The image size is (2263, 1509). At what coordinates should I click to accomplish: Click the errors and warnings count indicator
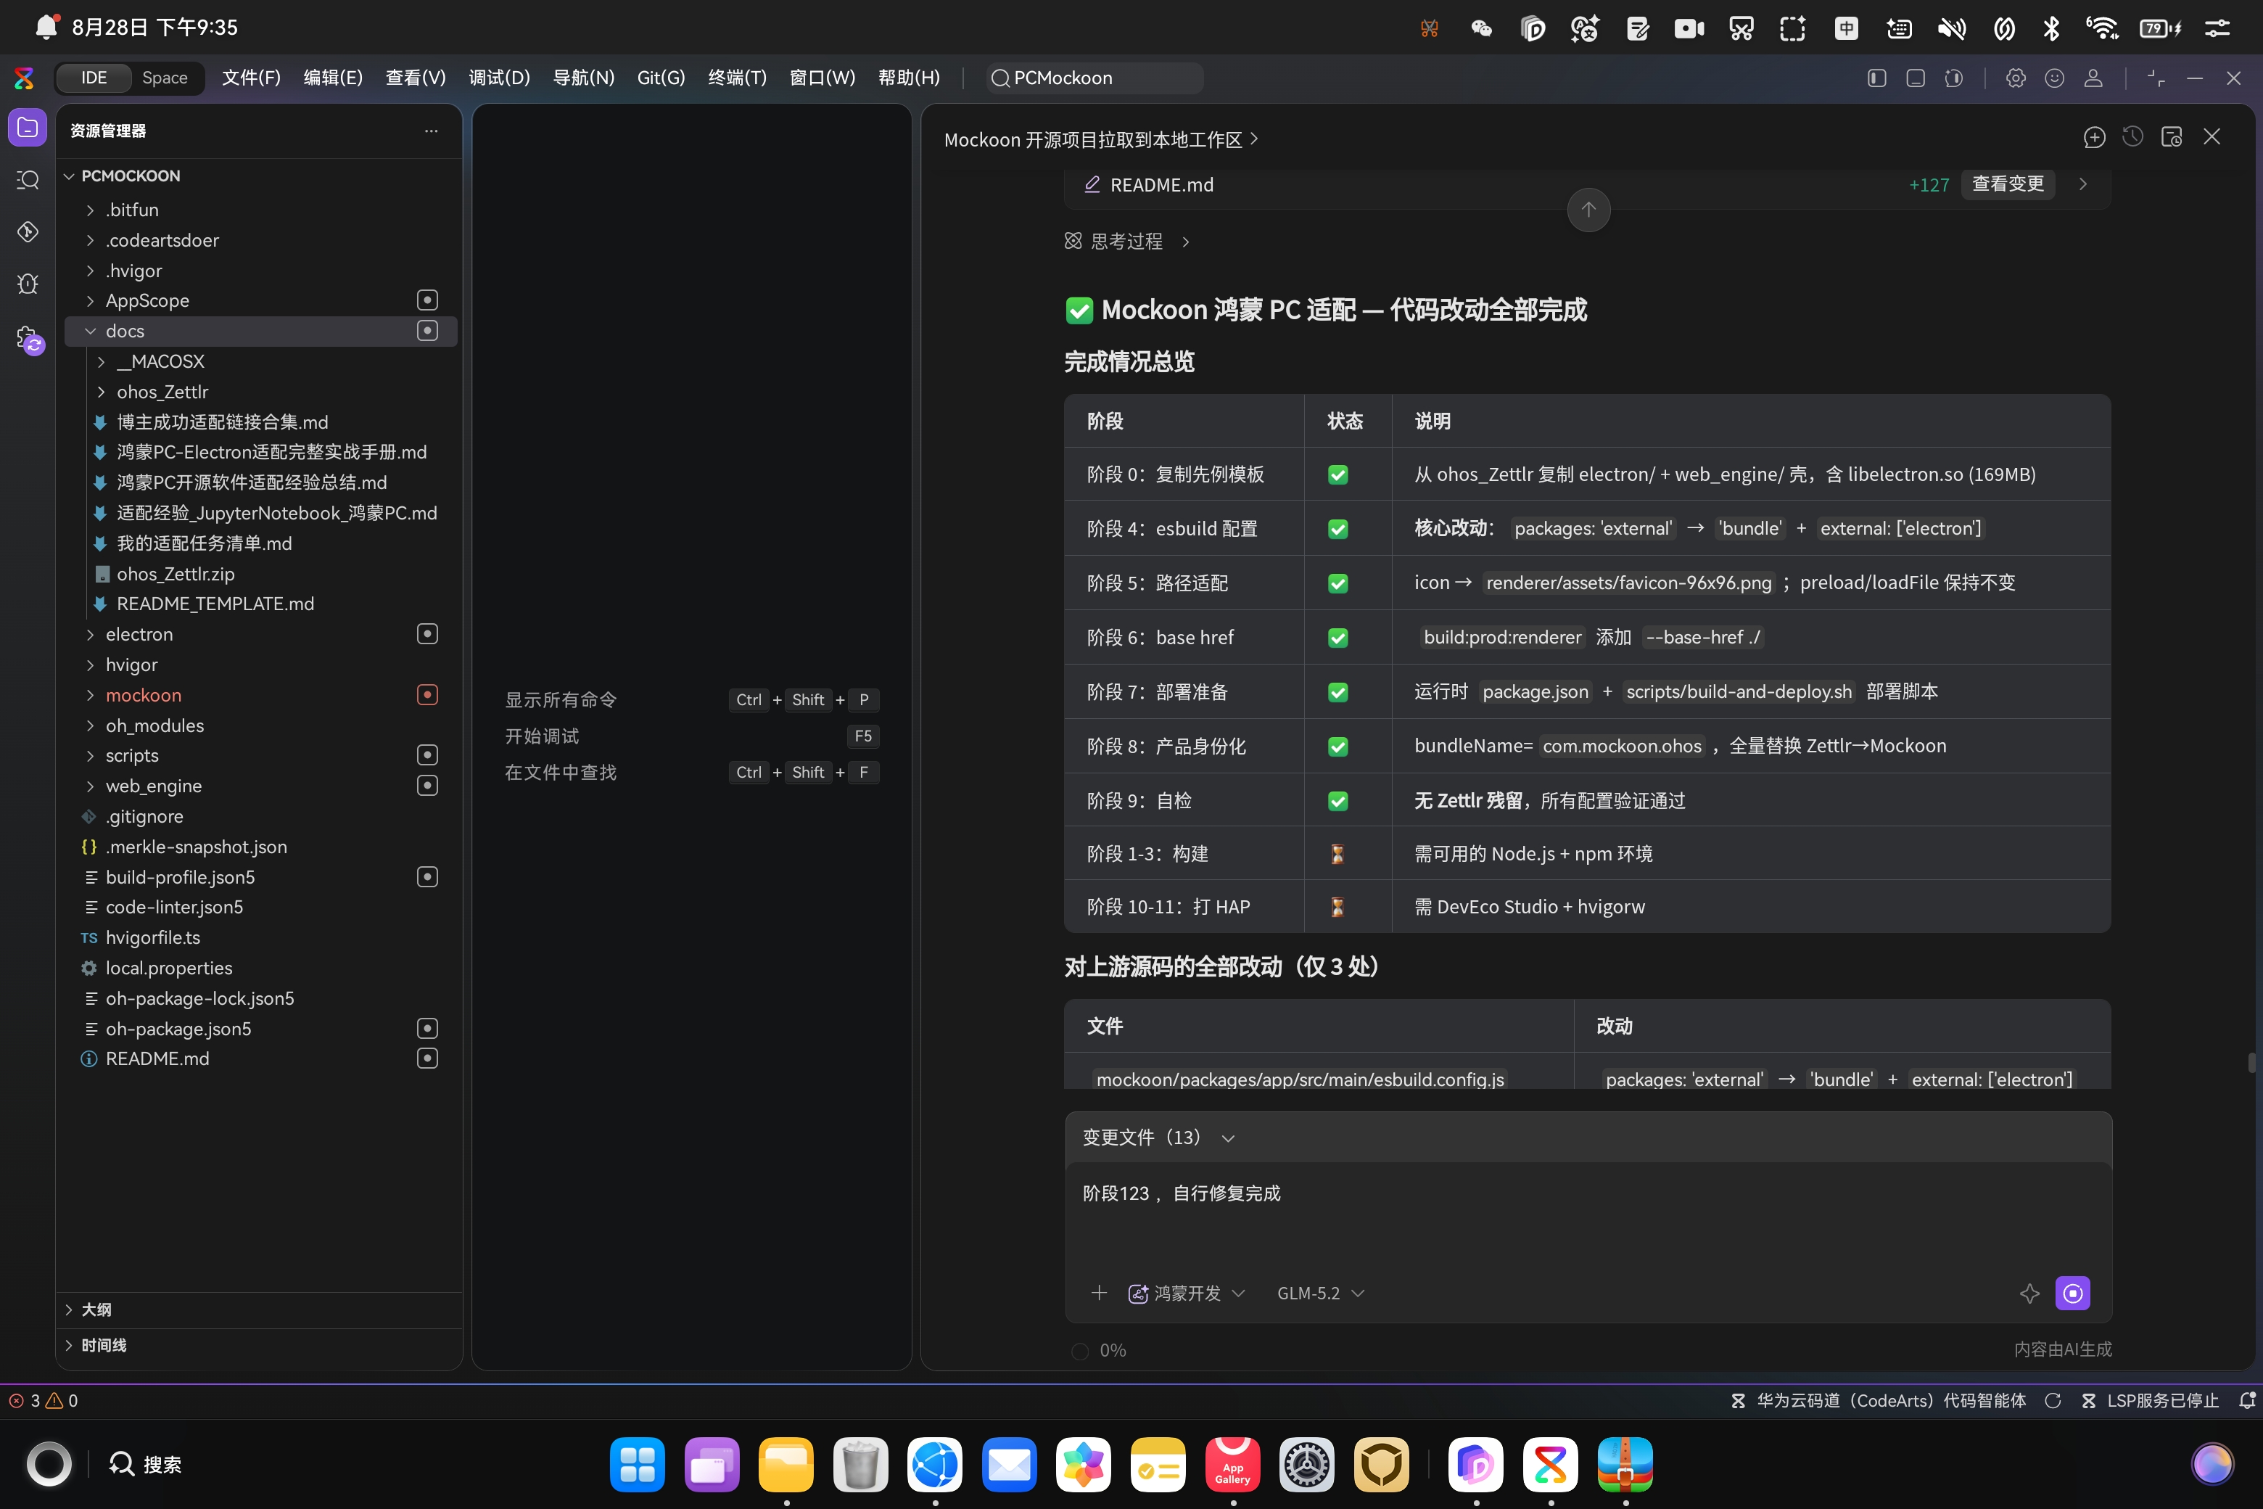[x=44, y=1400]
